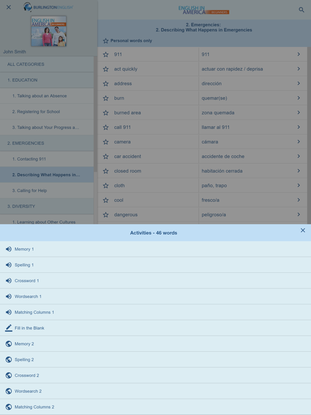Launch the Crossword 1 audio activity
The image size is (311, 415).
(155, 280)
